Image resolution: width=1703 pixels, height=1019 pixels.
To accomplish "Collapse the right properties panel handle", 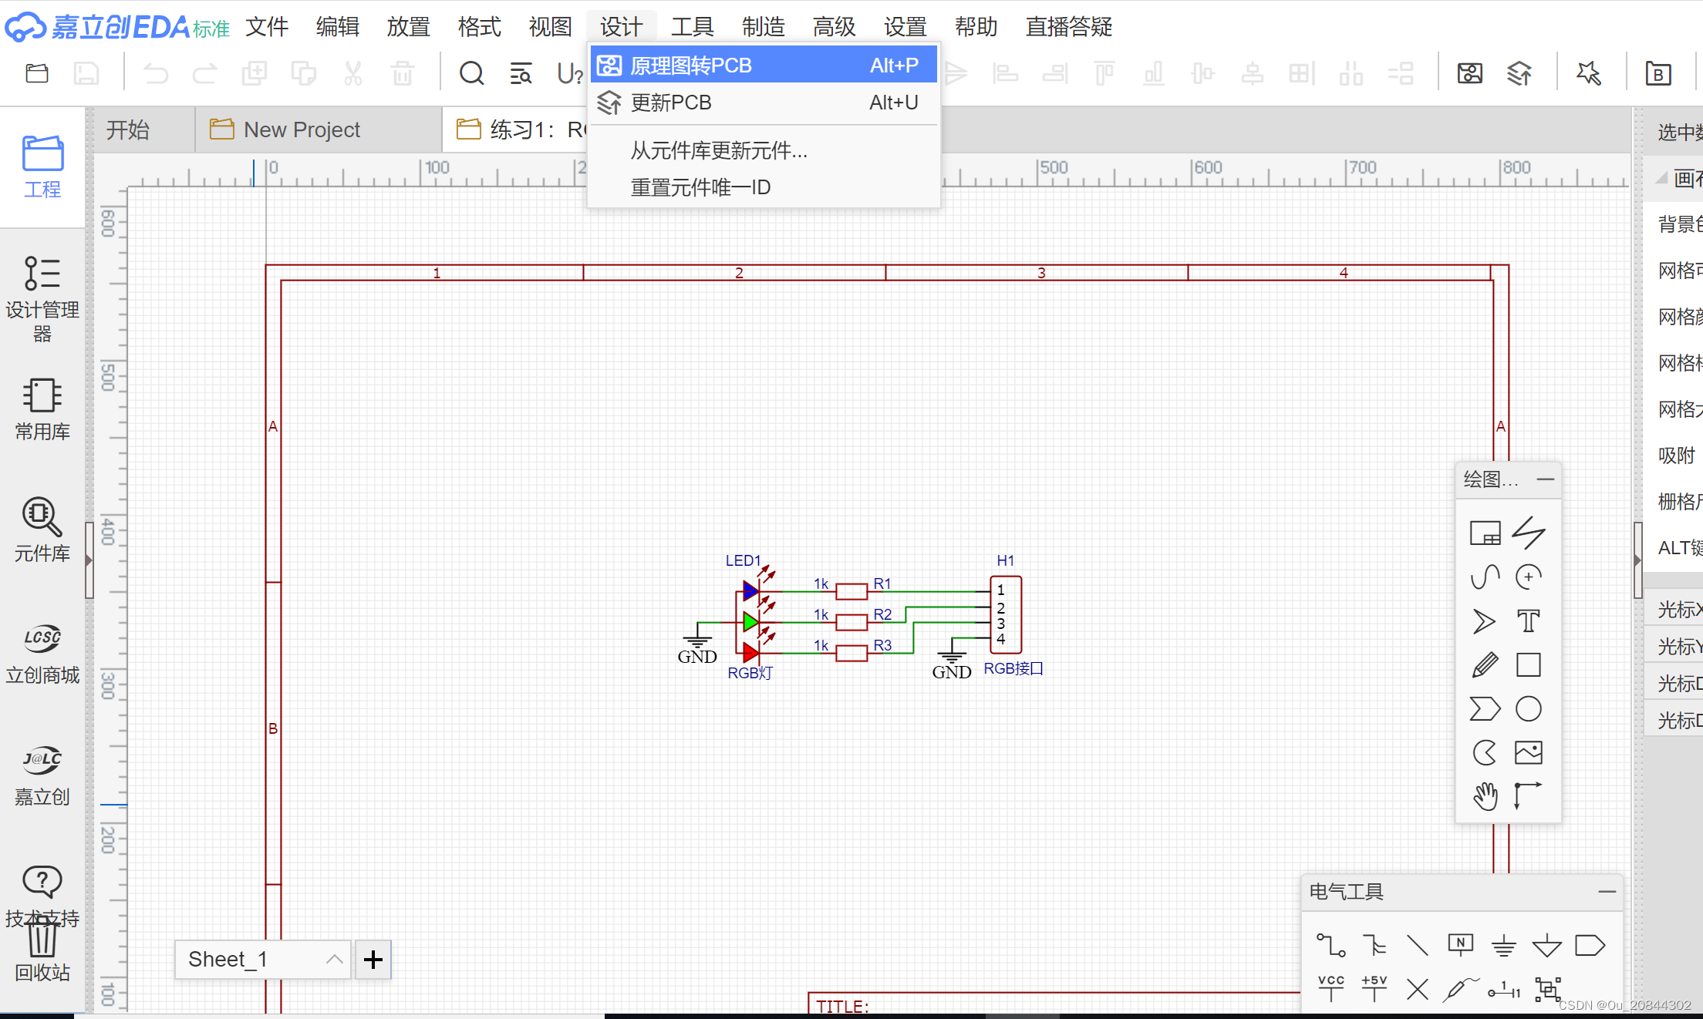I will click(x=1637, y=560).
